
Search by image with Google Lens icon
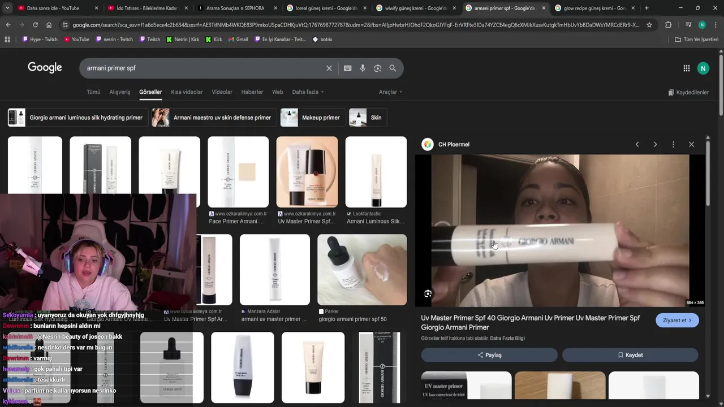pos(377,68)
